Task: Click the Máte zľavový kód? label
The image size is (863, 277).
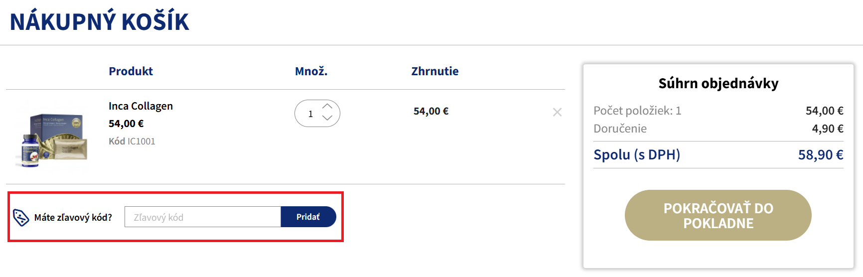Action: tap(73, 217)
